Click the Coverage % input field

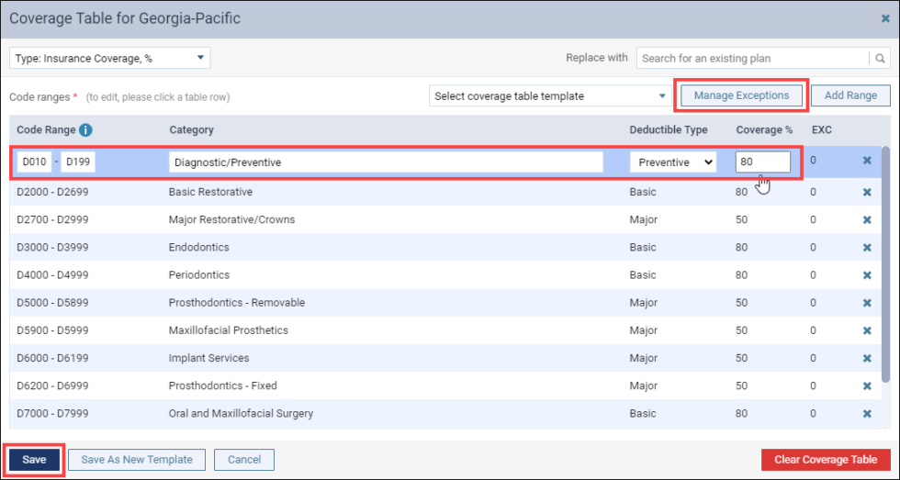761,162
